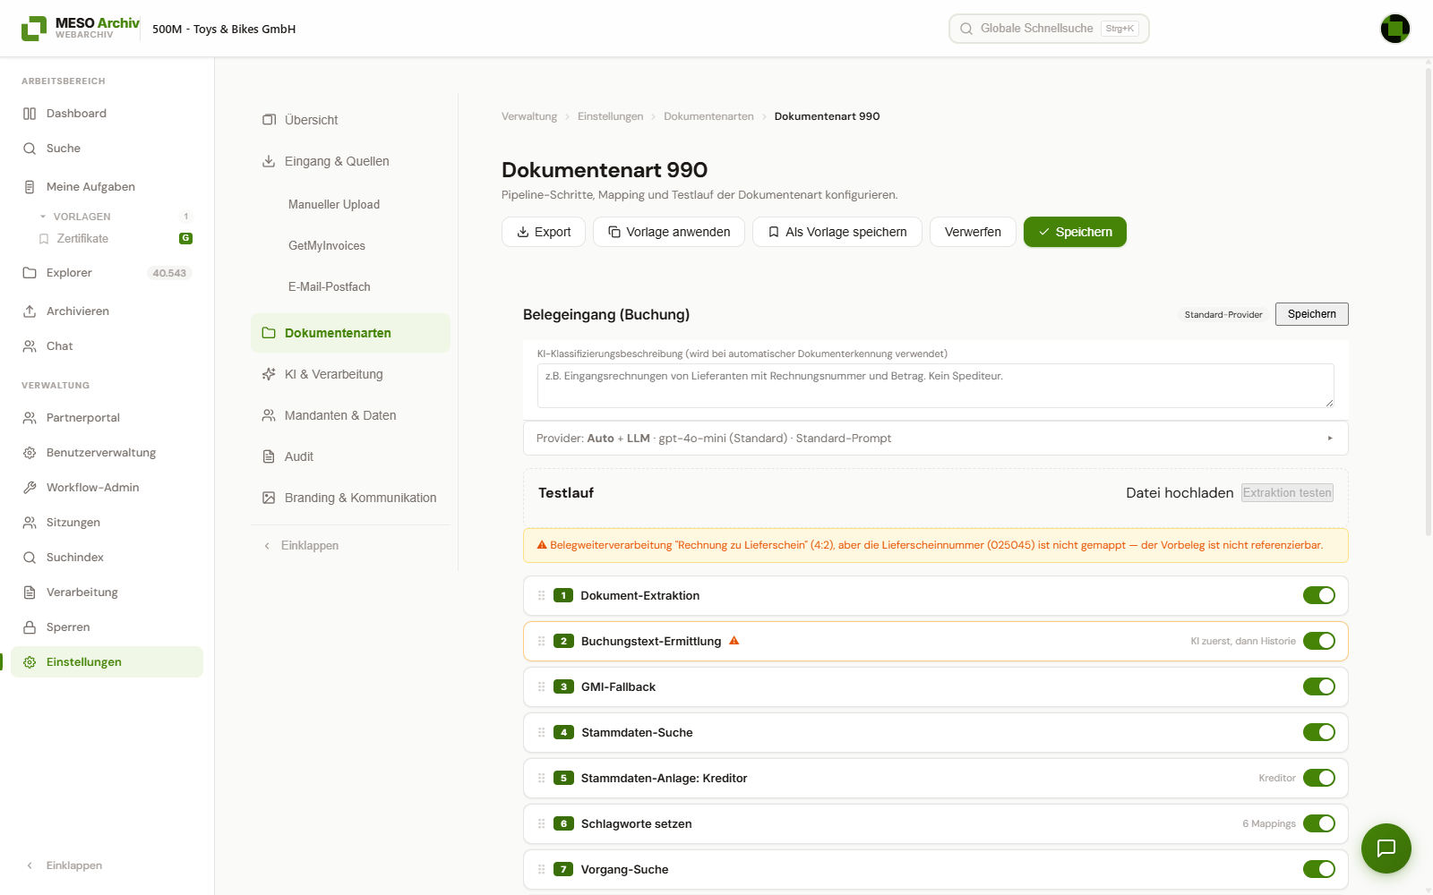Collapse settings menu via Einklappen
Screen dimensions: 1433x895
point(301,545)
